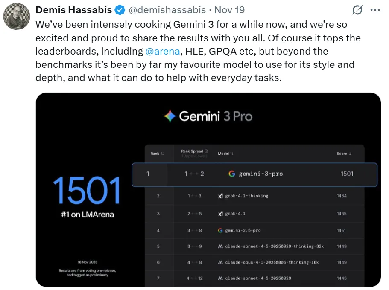Click the xAI icon beside grok-4.1-thinking

220,196
